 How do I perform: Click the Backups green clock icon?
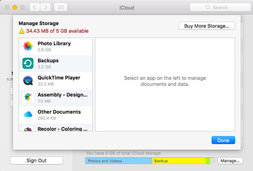pyautogui.click(x=28, y=63)
